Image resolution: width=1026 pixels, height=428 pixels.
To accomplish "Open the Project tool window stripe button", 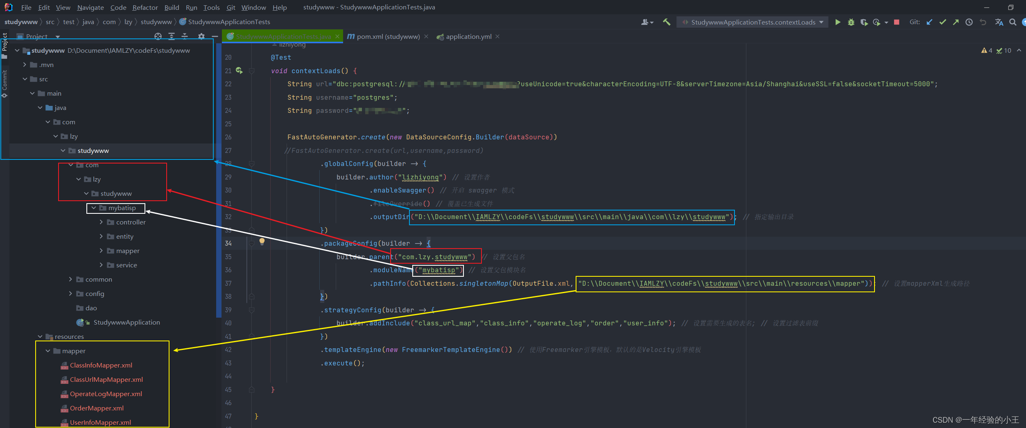I will click(x=5, y=46).
